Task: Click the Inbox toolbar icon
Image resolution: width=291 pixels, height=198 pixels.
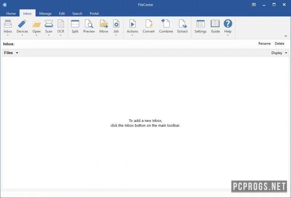Action: pos(8,24)
